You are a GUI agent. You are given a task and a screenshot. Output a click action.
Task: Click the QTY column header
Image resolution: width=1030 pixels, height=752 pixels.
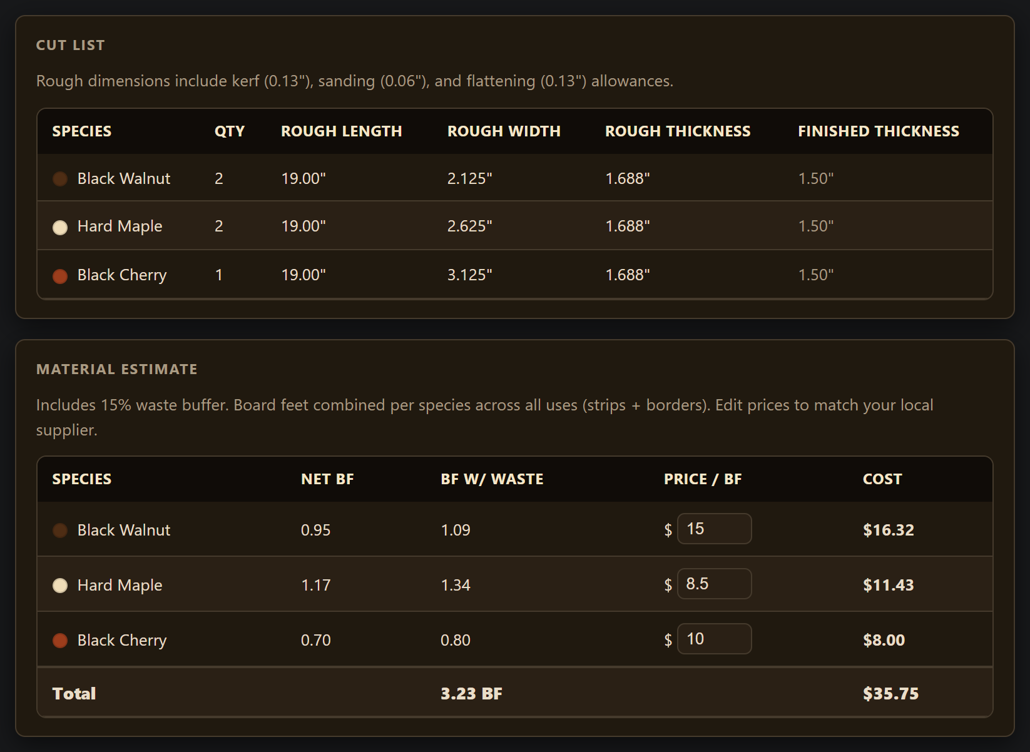coord(230,131)
